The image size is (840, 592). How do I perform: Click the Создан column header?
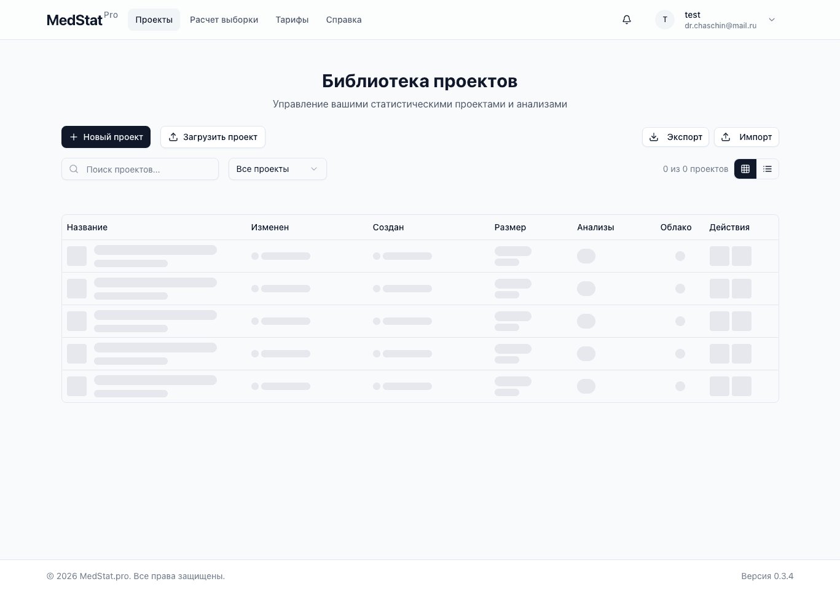point(388,227)
